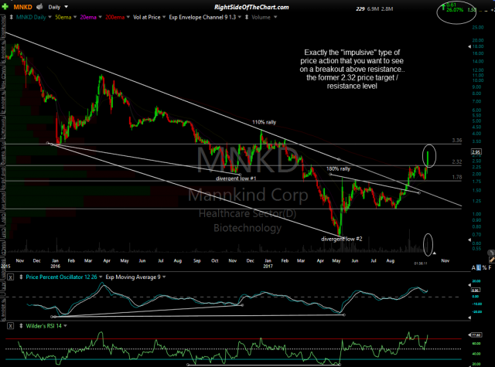Click the price scale arrow near 18.00
This screenshot has height=367, width=495.
(x=469, y=46)
